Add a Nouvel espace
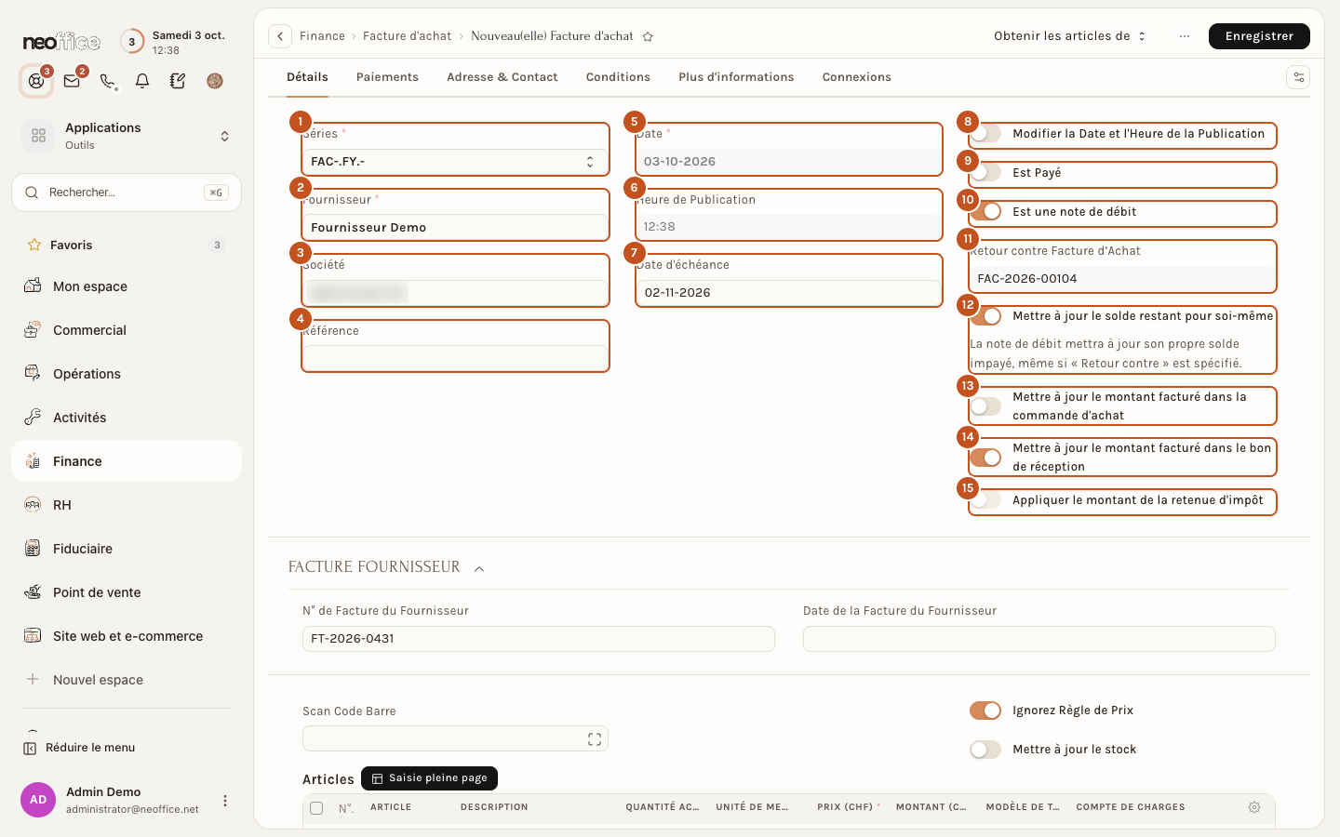The width and height of the screenshot is (1340, 837). (127, 680)
